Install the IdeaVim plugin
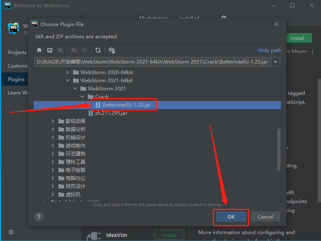321x241 pixels. coord(169,235)
